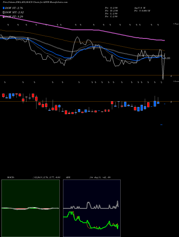179x237 pixels.
Task: Click the 'Pre L: 2.90' low value
Action: click(111, 14)
